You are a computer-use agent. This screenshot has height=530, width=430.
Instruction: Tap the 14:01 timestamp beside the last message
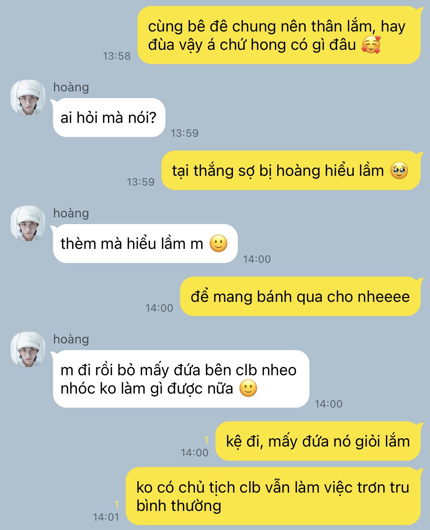106,517
